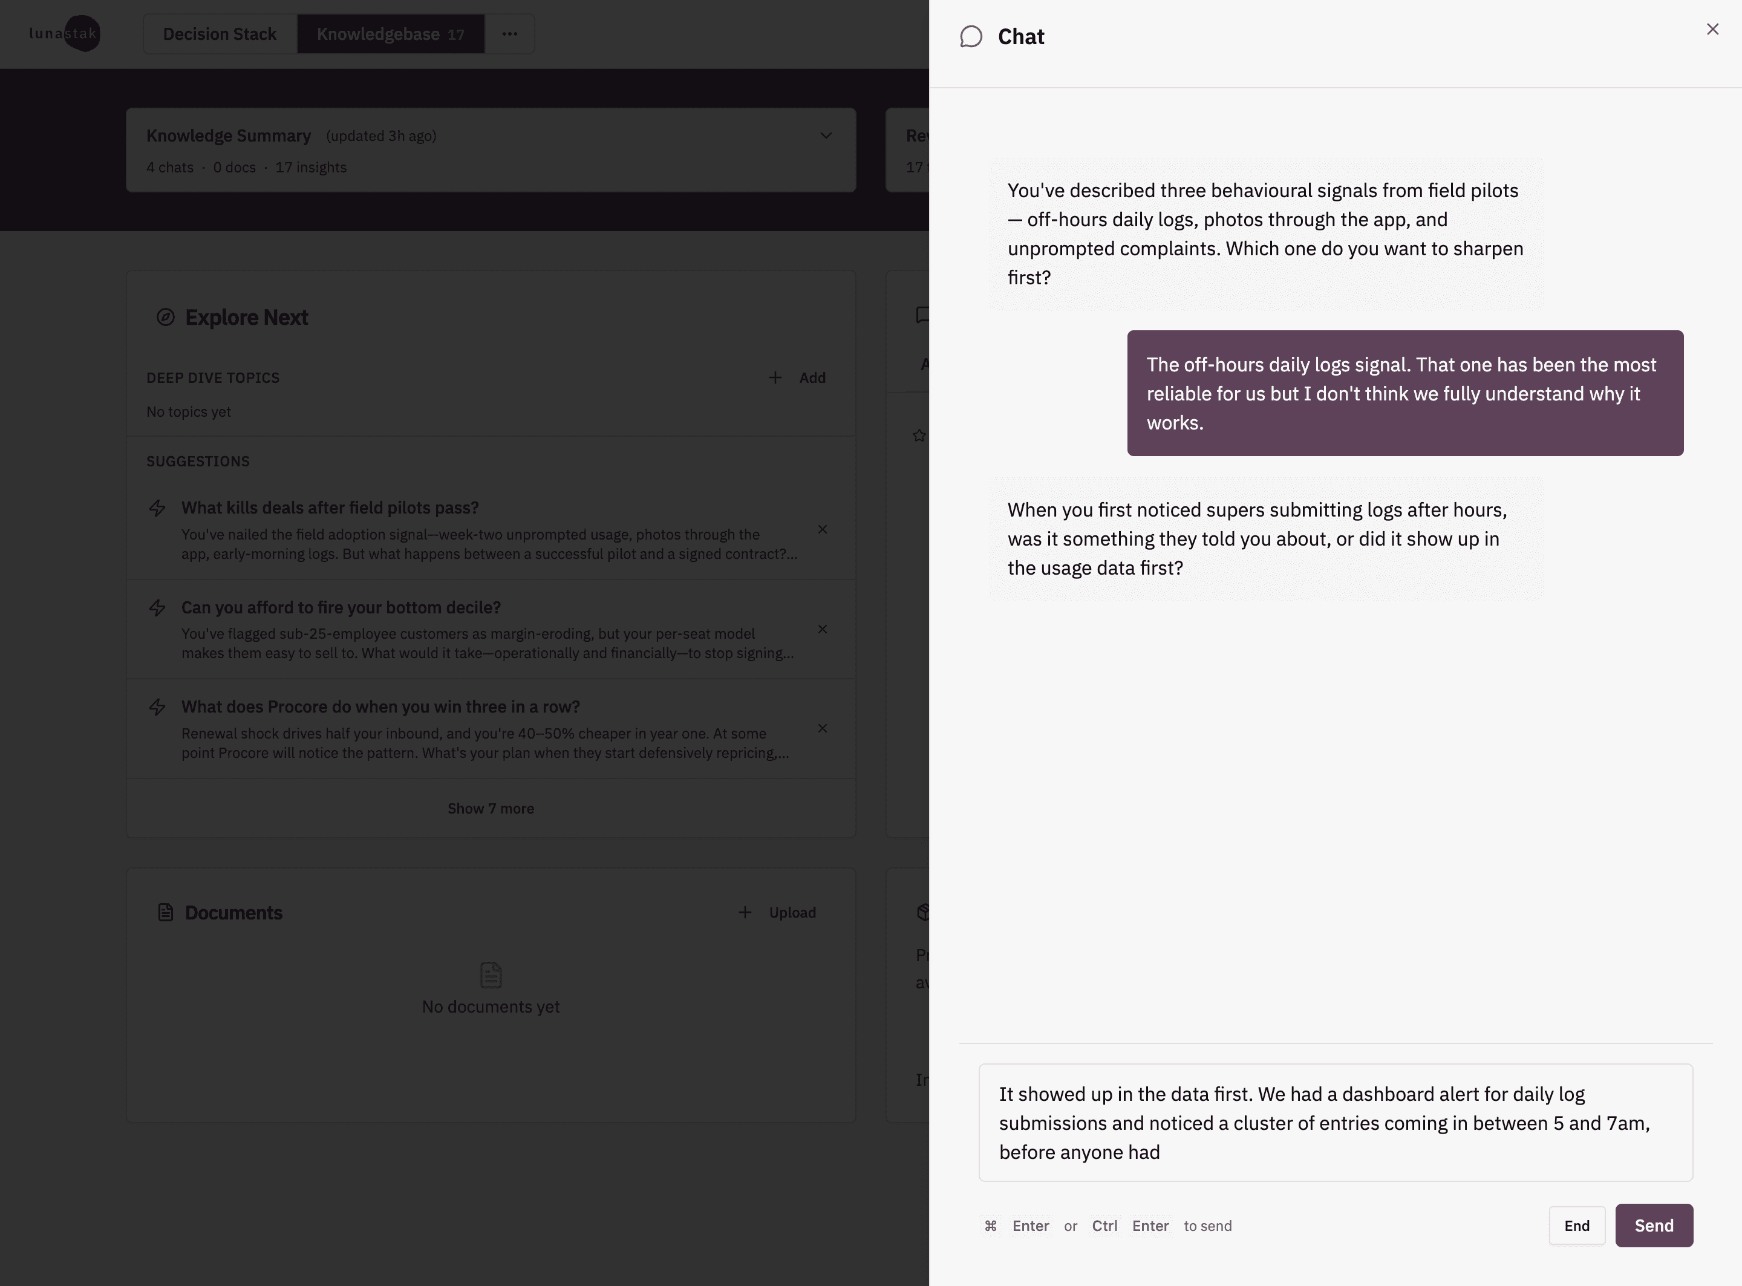Upload a document
This screenshot has width=1742, height=1286.
(x=778, y=912)
